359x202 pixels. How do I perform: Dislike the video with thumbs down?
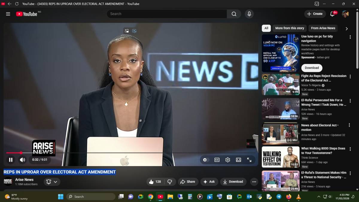[x=170, y=182]
